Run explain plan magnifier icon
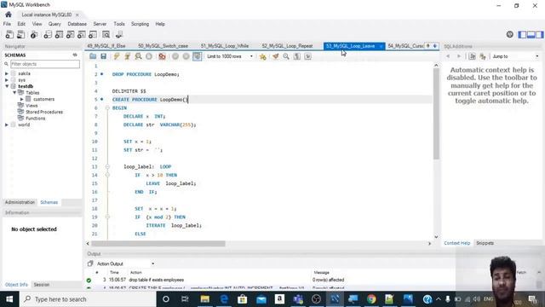Viewport: 545px width, 307px height. pos(138,56)
